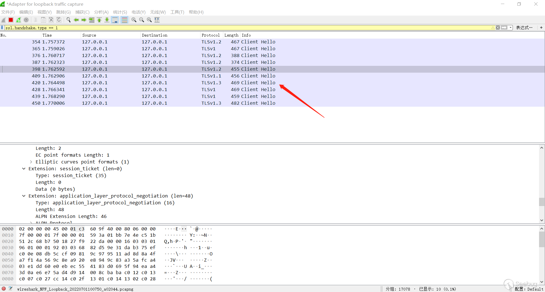Open the 文件(F) menu
This screenshot has width=545, height=292.
click(8, 12)
